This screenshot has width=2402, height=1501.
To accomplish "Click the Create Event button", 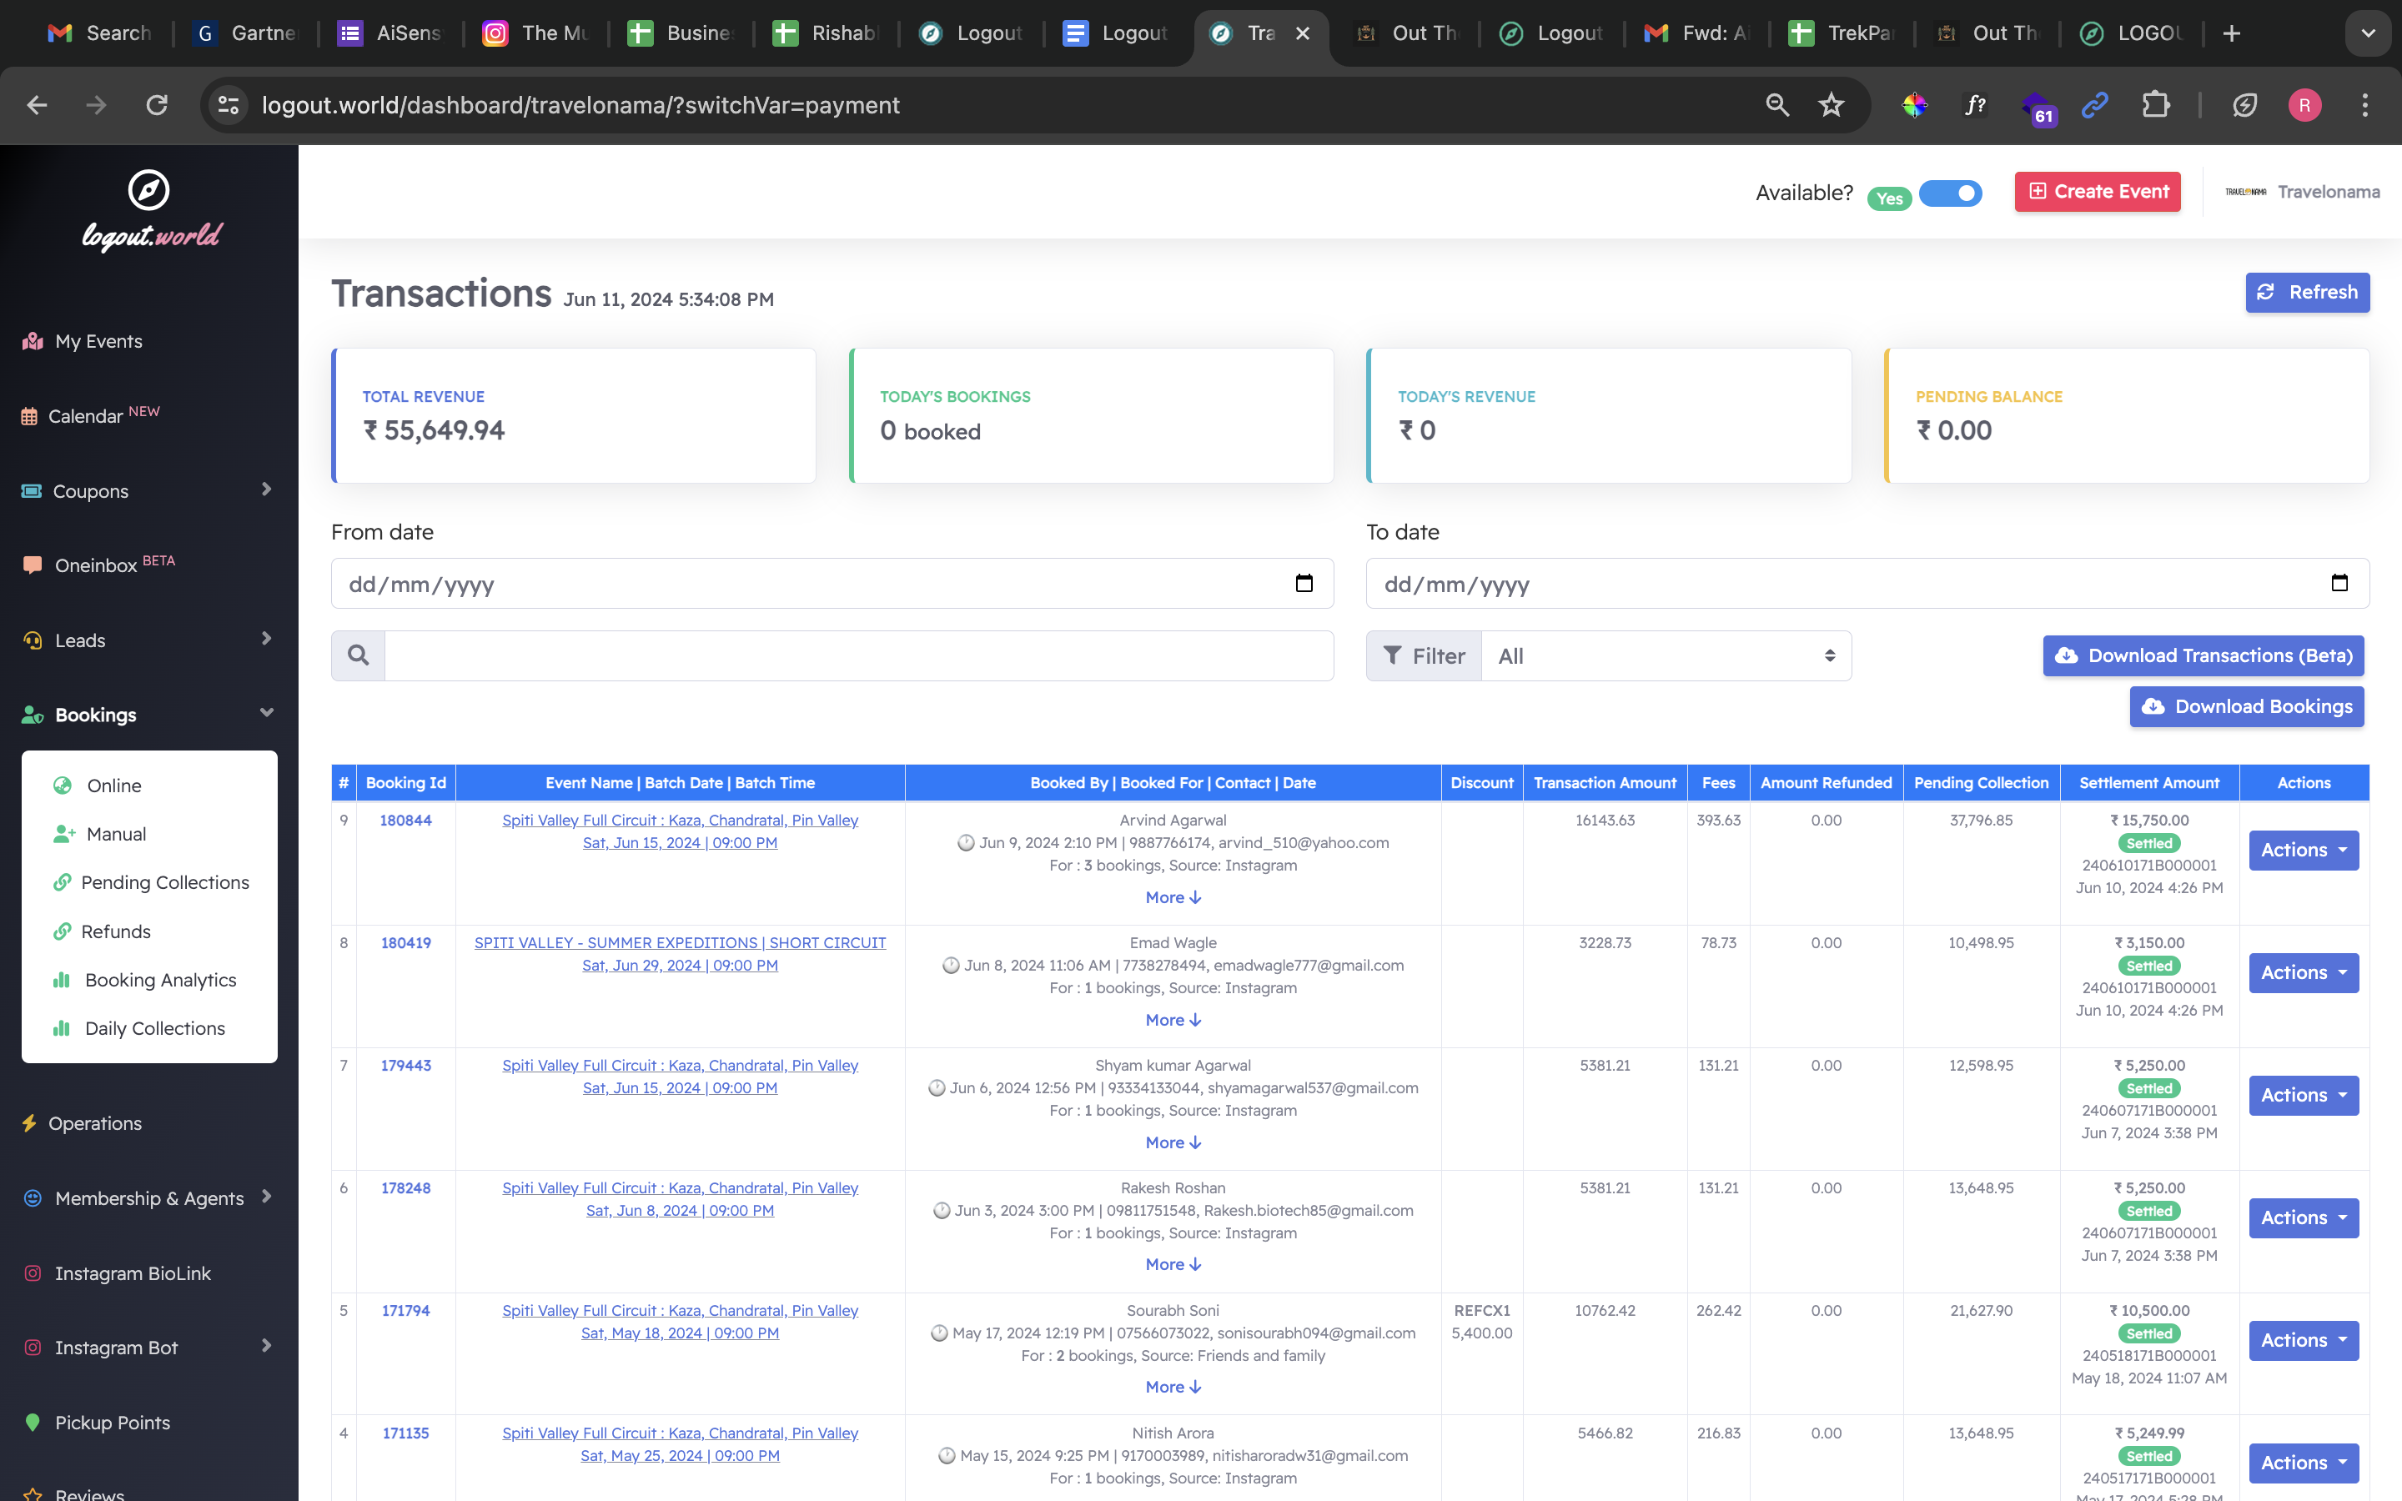I will pos(2098,192).
